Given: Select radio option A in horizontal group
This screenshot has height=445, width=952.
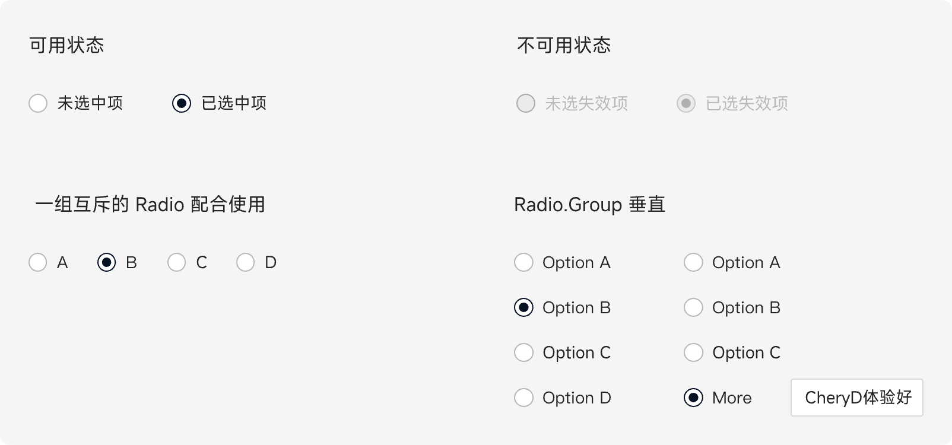Looking at the screenshot, I should [x=38, y=262].
